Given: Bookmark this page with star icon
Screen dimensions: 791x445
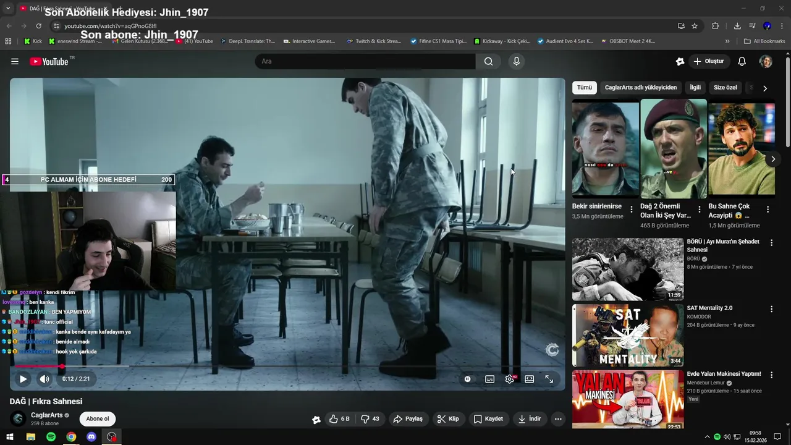Looking at the screenshot, I should tap(695, 26).
